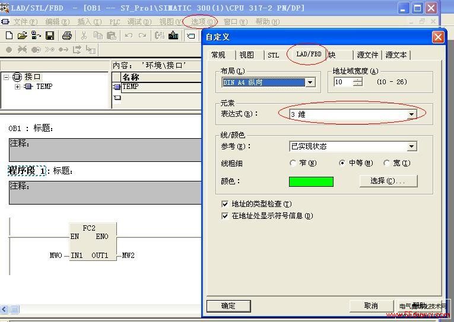The height and width of the screenshot is (322, 454).
Task: Click the Breakpoints active toolbar icon
Action: pyautogui.click(x=36, y=50)
